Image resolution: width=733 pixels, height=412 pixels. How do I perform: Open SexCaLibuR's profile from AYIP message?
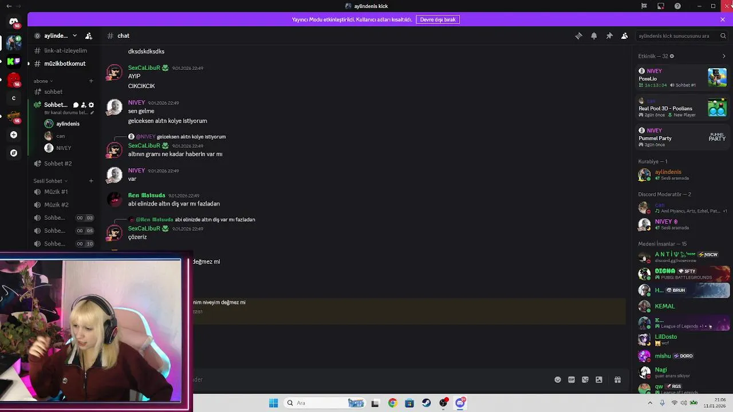144,68
